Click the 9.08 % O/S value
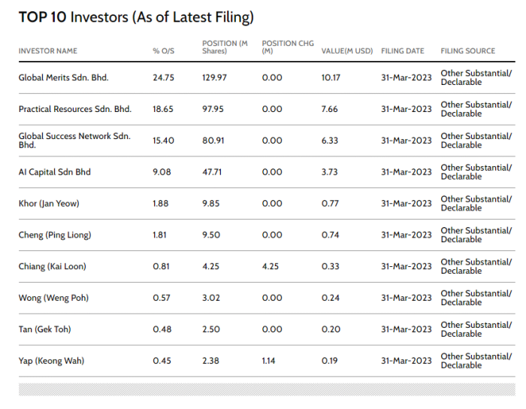The image size is (526, 409). pyautogui.click(x=162, y=172)
